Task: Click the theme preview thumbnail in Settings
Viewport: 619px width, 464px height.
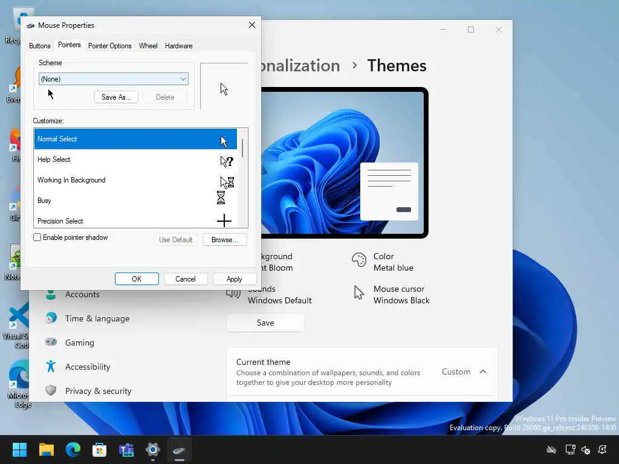Action: (x=344, y=163)
